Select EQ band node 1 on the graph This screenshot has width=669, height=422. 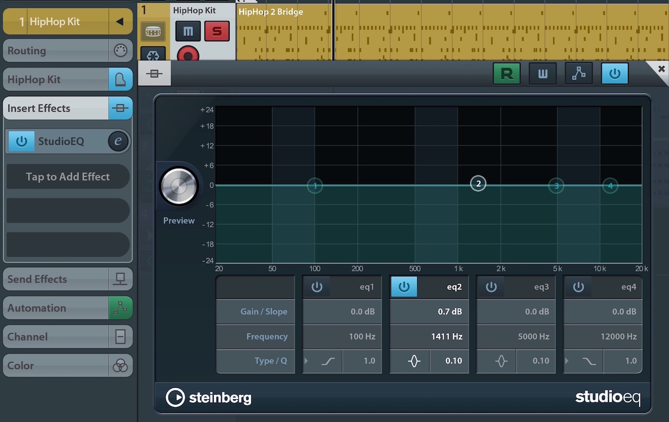pos(315,186)
